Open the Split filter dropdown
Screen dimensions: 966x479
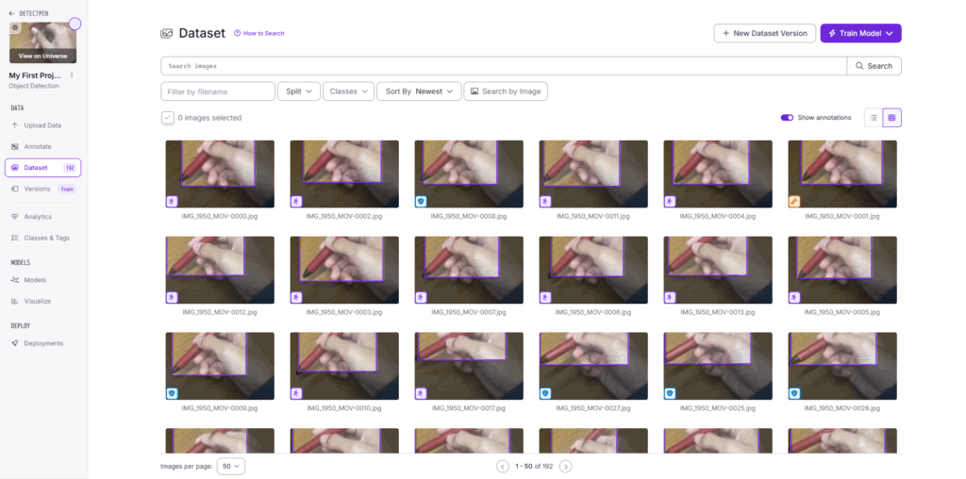[298, 91]
